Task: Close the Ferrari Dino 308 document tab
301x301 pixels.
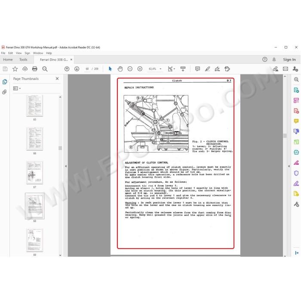Action: [x=71, y=60]
